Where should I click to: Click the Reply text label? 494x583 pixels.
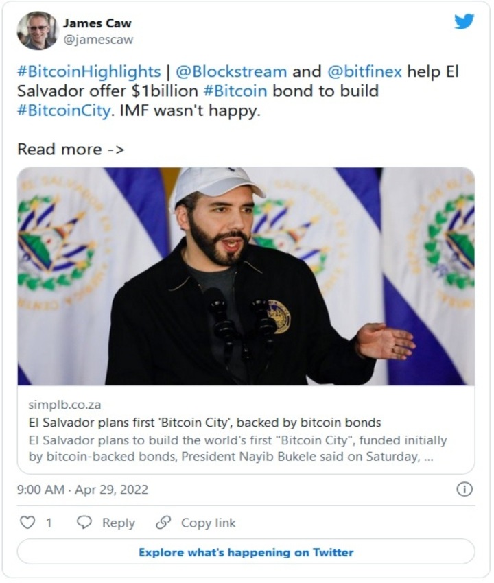pyautogui.click(x=118, y=523)
